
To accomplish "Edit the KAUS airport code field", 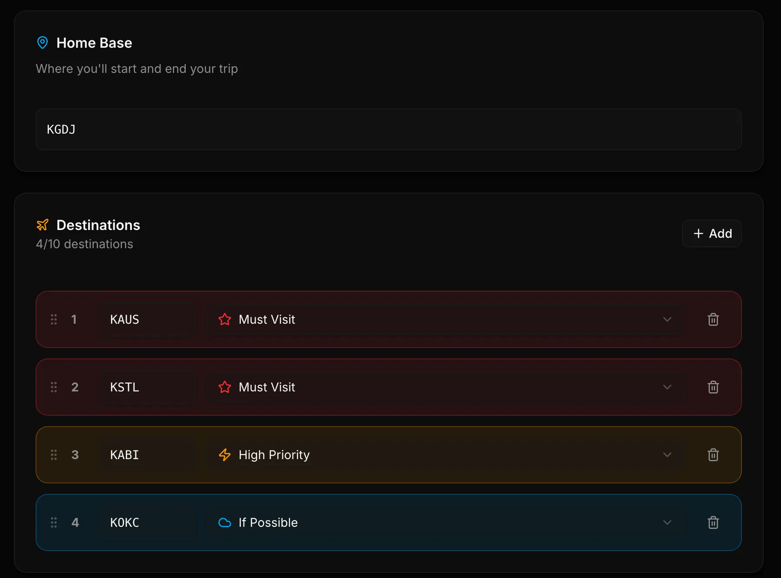I will click(148, 319).
